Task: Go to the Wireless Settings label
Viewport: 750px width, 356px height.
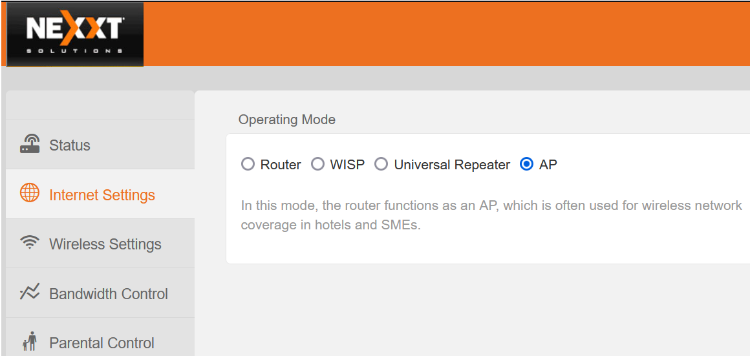Action: tap(105, 244)
